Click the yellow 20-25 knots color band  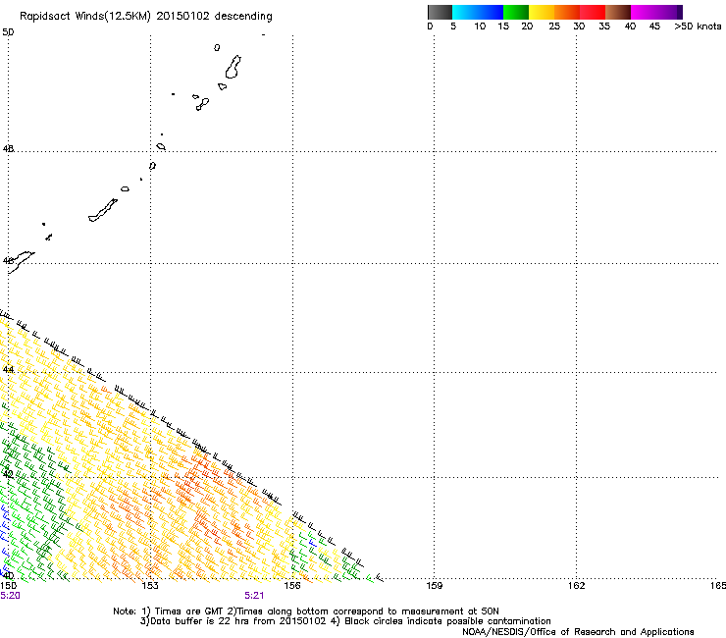(542, 12)
